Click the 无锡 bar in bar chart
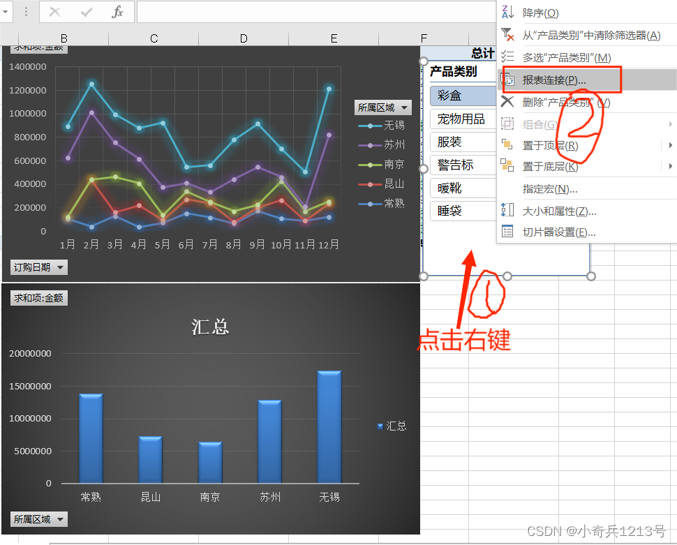677x545 pixels. click(x=329, y=426)
